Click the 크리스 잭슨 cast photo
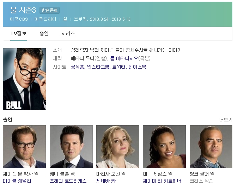The height and width of the screenshot is (190, 238). [x=211, y=147]
